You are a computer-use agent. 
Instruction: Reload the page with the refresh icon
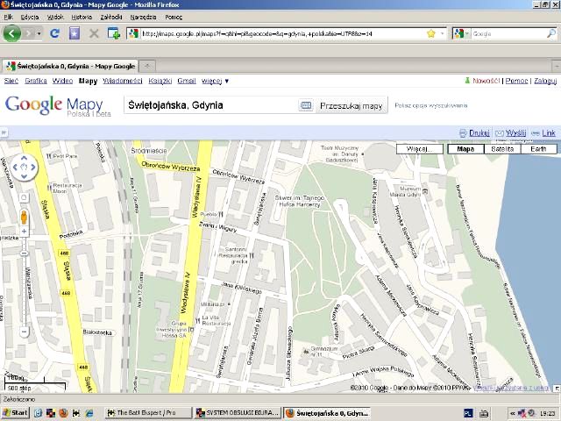[x=54, y=33]
